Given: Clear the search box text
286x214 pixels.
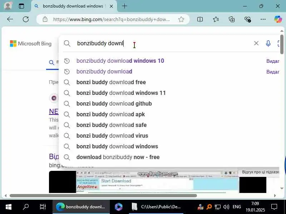Looking at the screenshot, I should click(256, 43).
